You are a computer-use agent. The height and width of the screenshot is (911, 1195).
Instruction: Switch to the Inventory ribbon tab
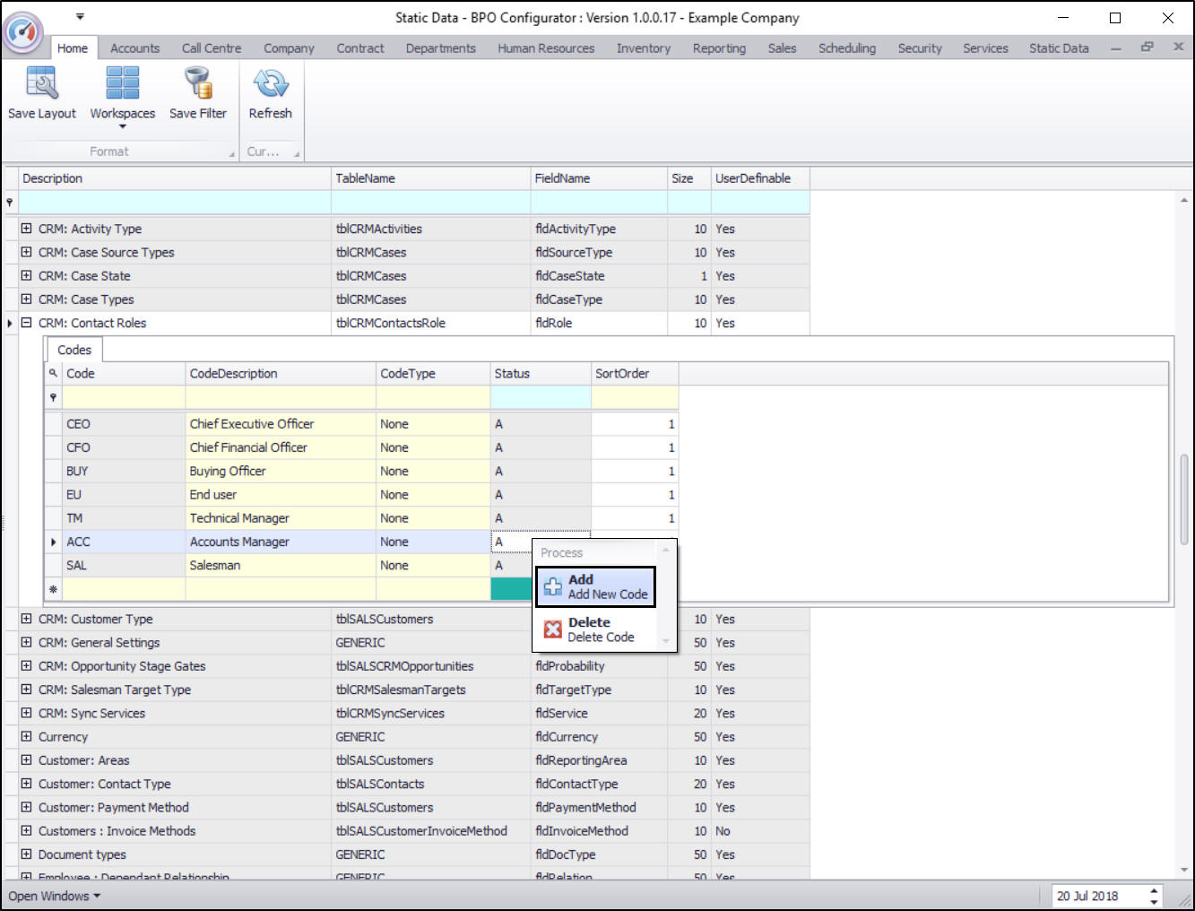[643, 48]
